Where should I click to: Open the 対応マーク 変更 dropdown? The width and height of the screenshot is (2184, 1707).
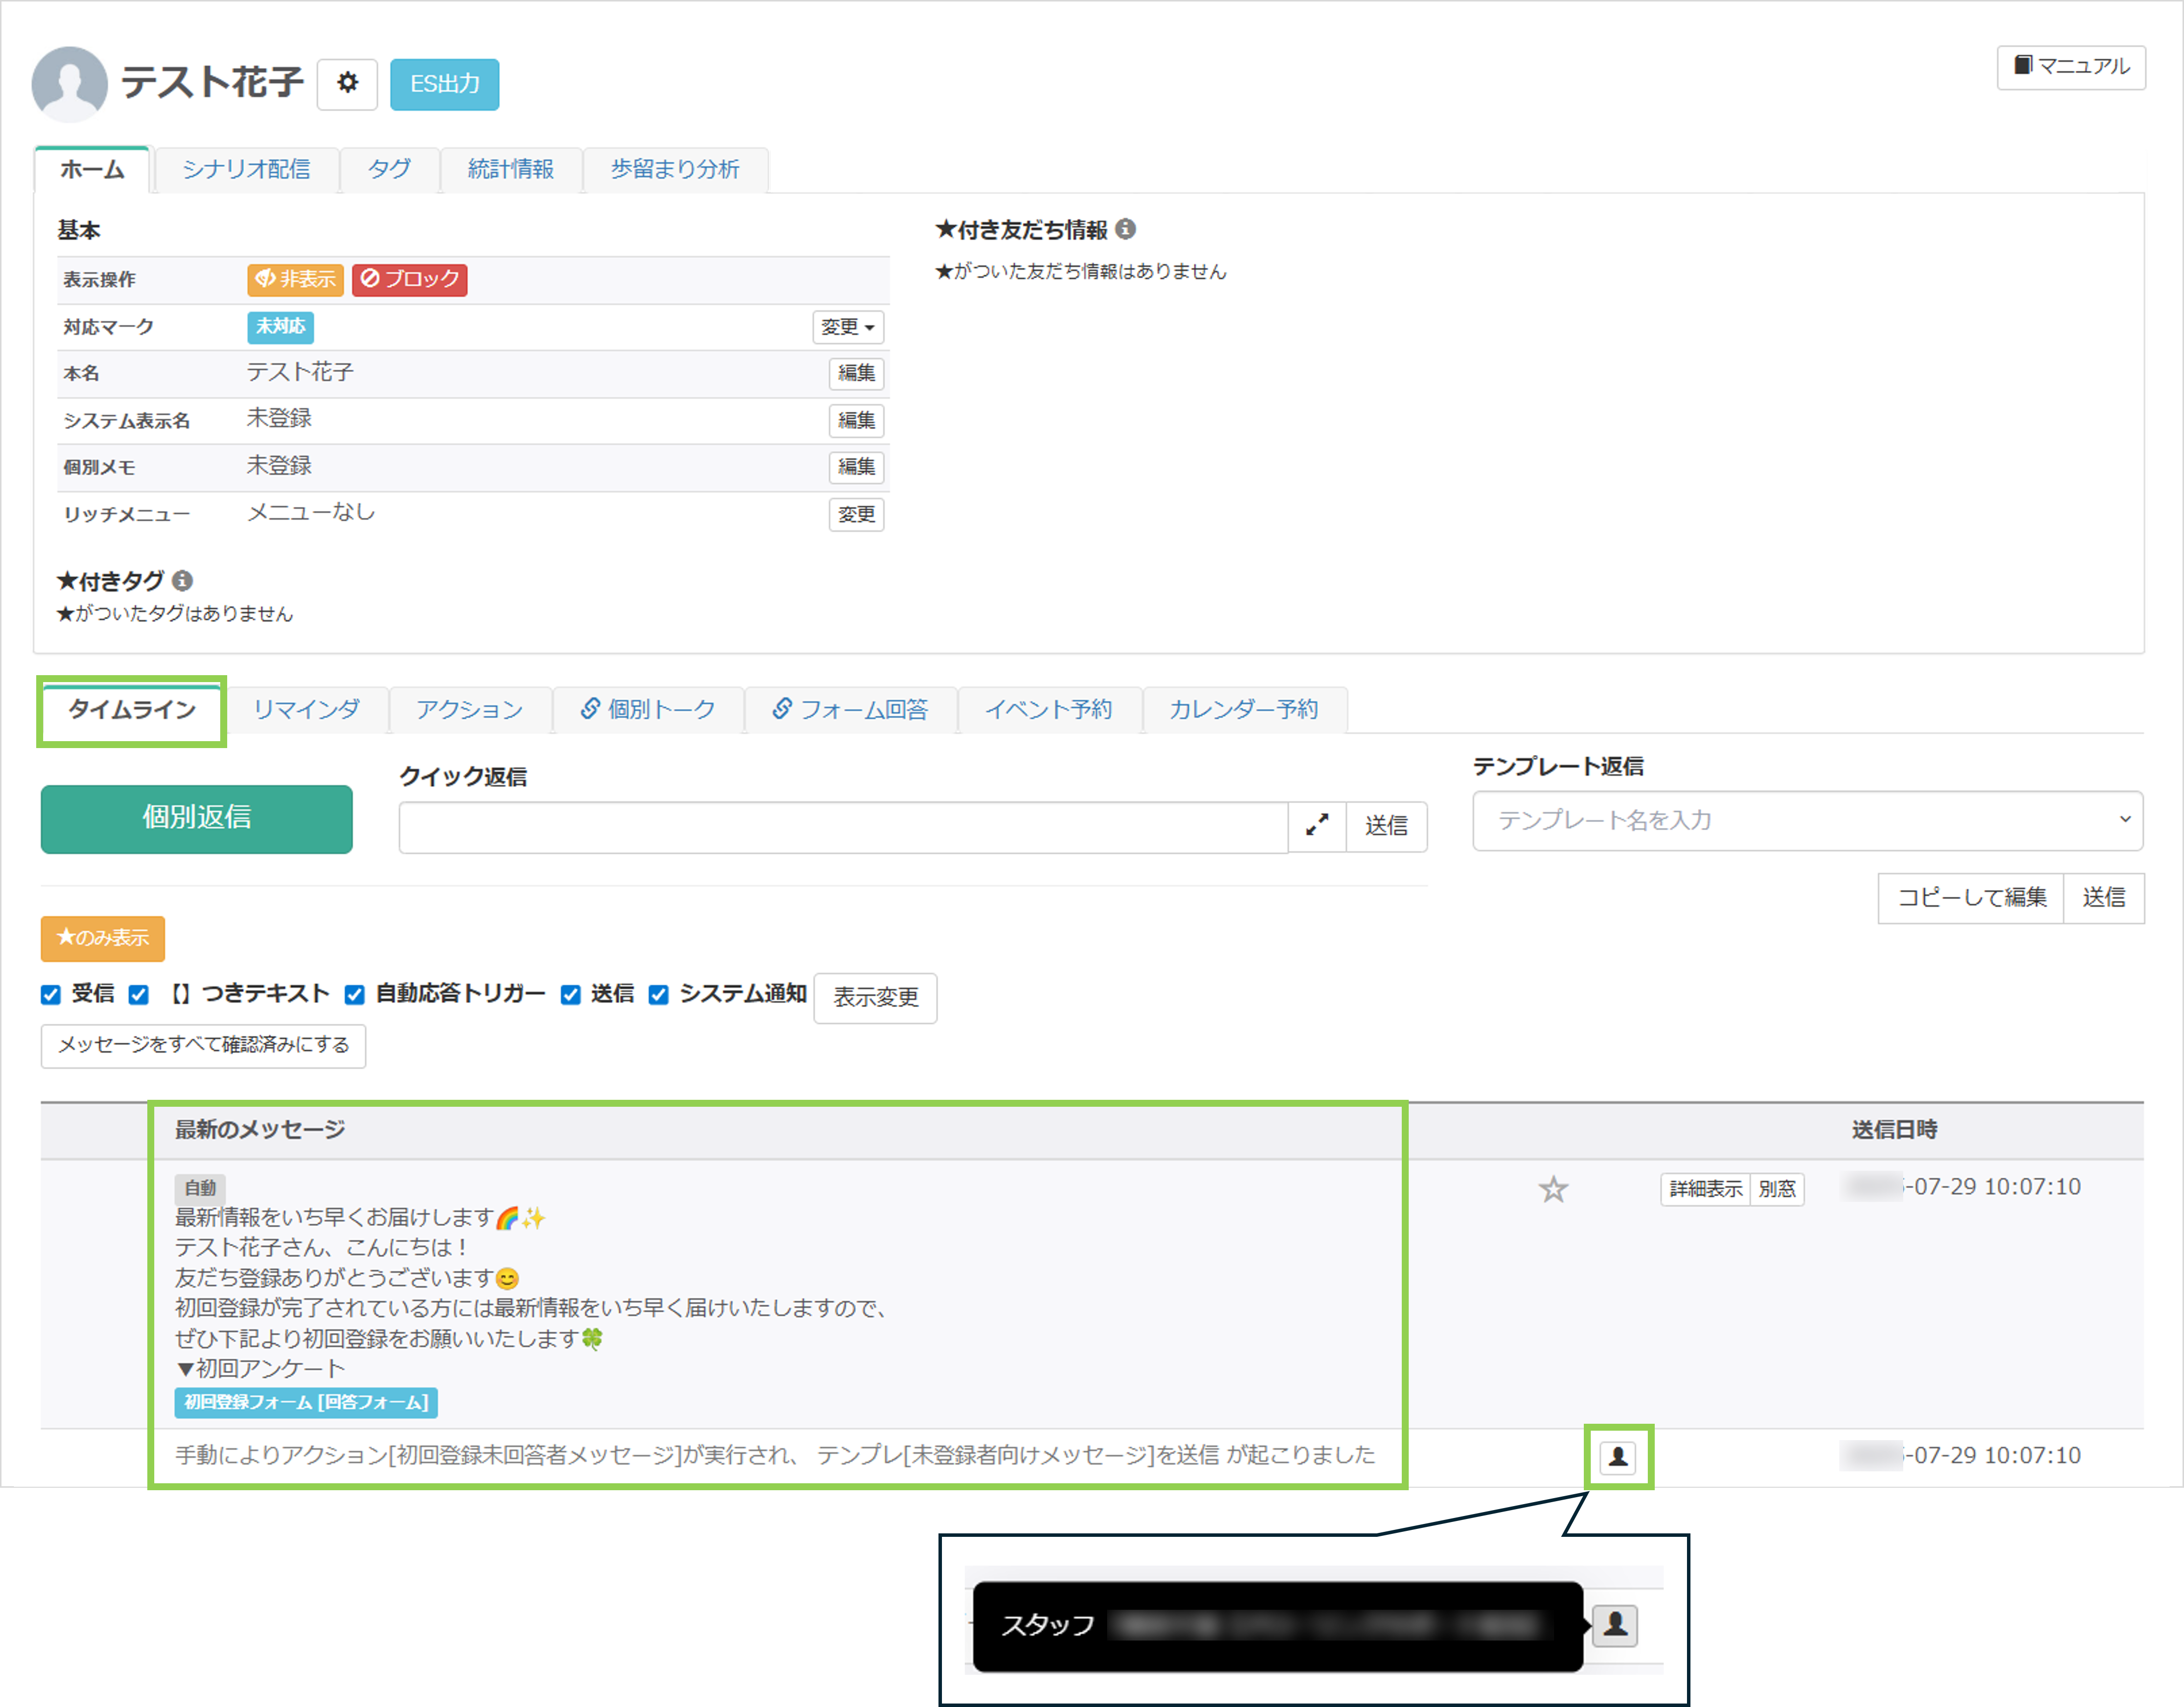(x=848, y=327)
